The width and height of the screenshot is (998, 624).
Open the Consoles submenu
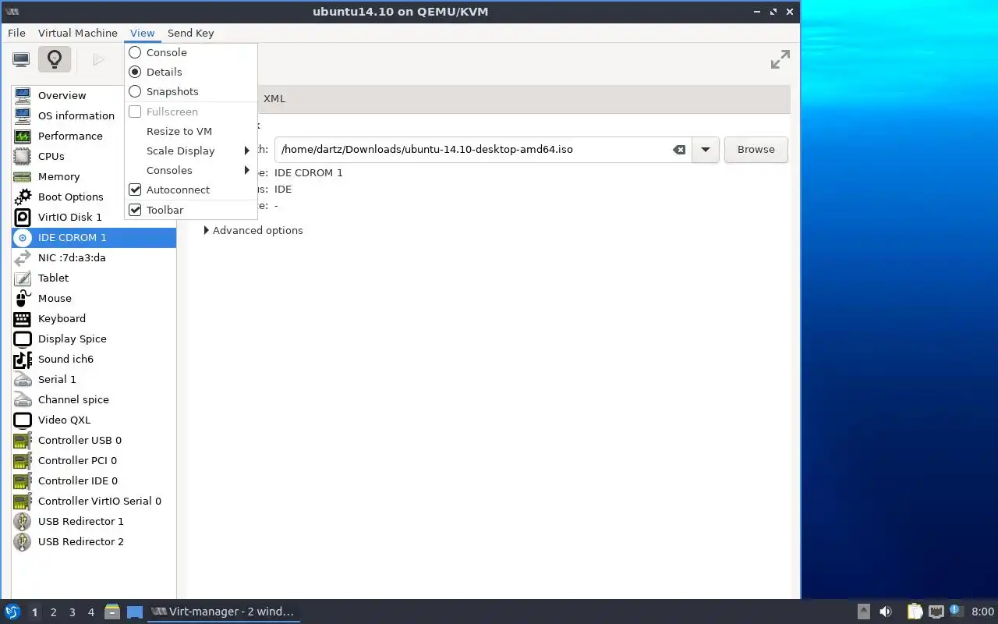[191, 170]
